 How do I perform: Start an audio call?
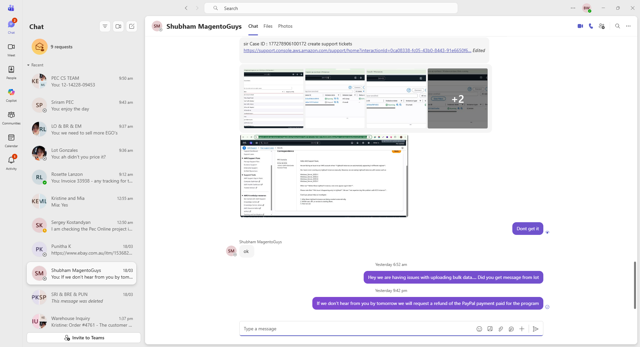[591, 26]
